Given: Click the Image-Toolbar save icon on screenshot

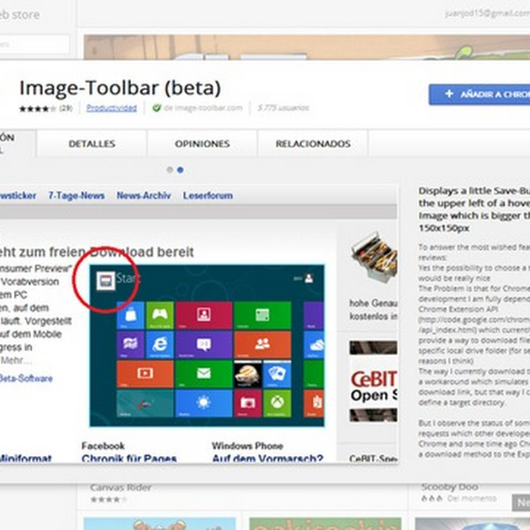Looking at the screenshot, I should [105, 280].
